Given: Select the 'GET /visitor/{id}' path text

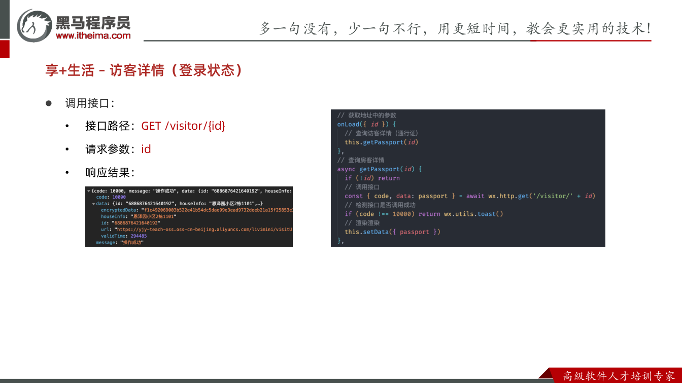Looking at the screenshot, I should point(183,126).
